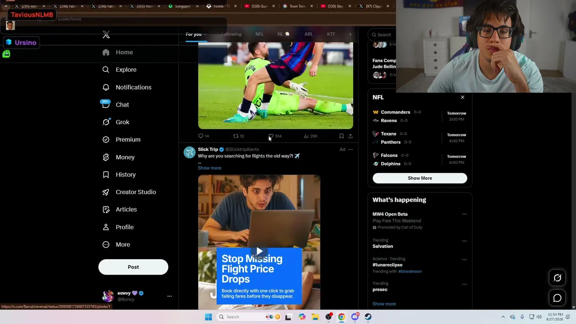
Task: Open the Home feed from the sidebar
Action: (x=118, y=52)
